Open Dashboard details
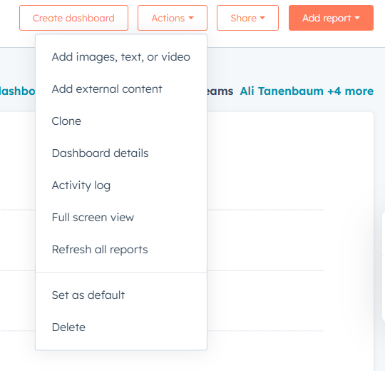The width and height of the screenshot is (385, 371). [121, 153]
